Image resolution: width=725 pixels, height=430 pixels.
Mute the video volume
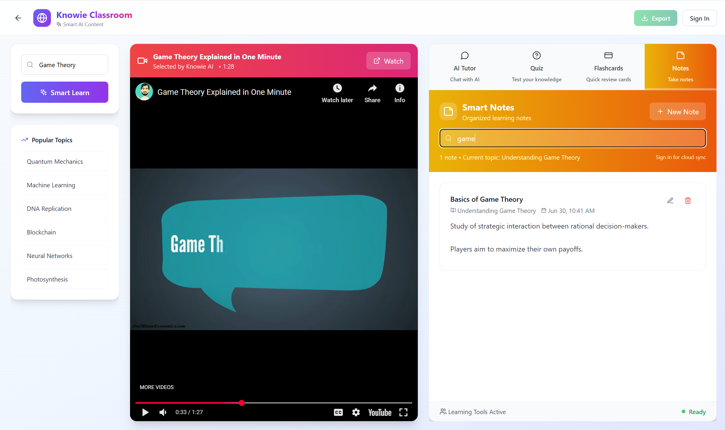click(x=163, y=412)
